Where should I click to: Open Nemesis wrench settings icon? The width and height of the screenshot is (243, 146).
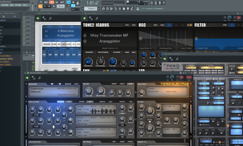(x=50, y=19)
